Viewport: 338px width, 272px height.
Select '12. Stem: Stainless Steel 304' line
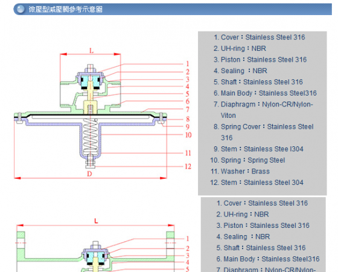(257, 183)
